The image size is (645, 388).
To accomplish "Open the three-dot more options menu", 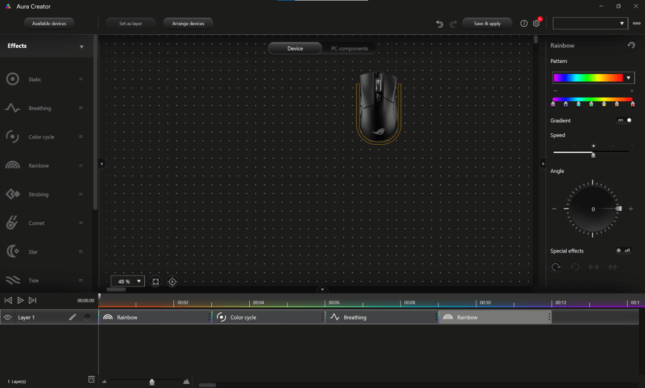I will click(x=636, y=23).
